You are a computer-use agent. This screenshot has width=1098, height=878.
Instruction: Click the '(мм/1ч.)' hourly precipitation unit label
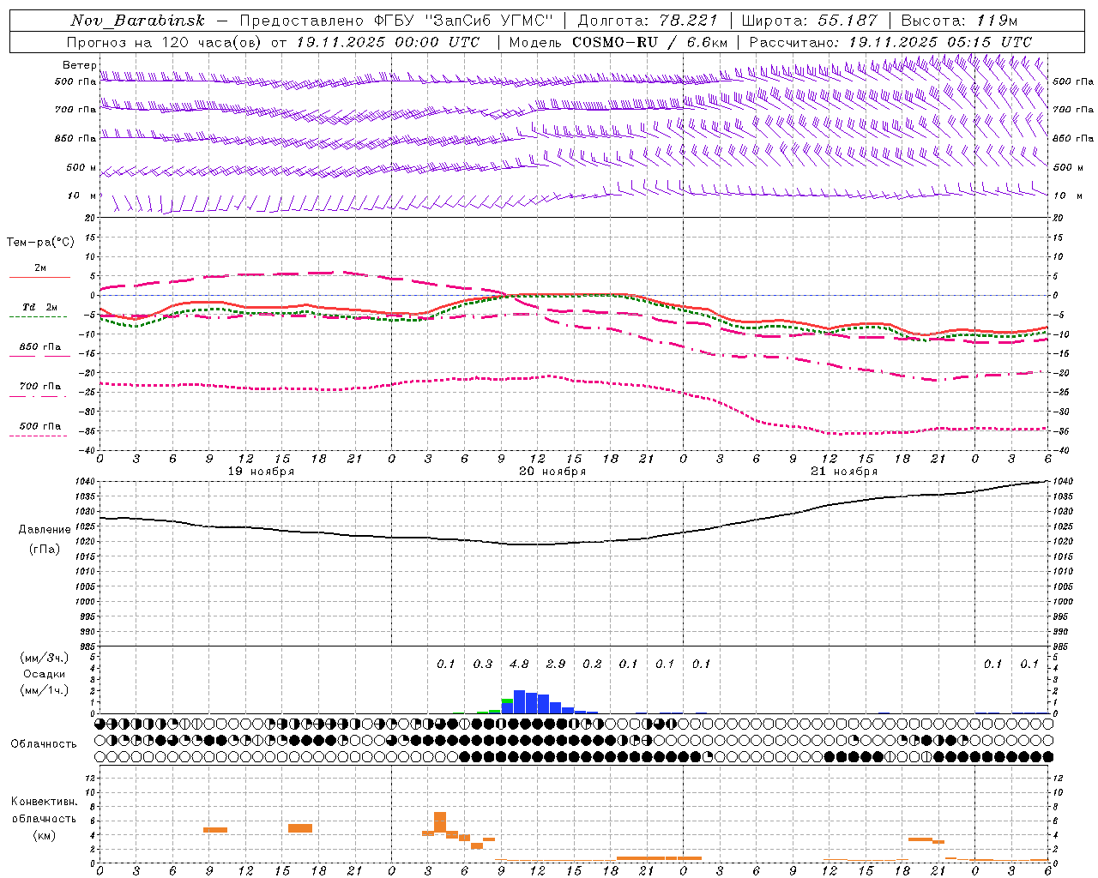click(44, 690)
